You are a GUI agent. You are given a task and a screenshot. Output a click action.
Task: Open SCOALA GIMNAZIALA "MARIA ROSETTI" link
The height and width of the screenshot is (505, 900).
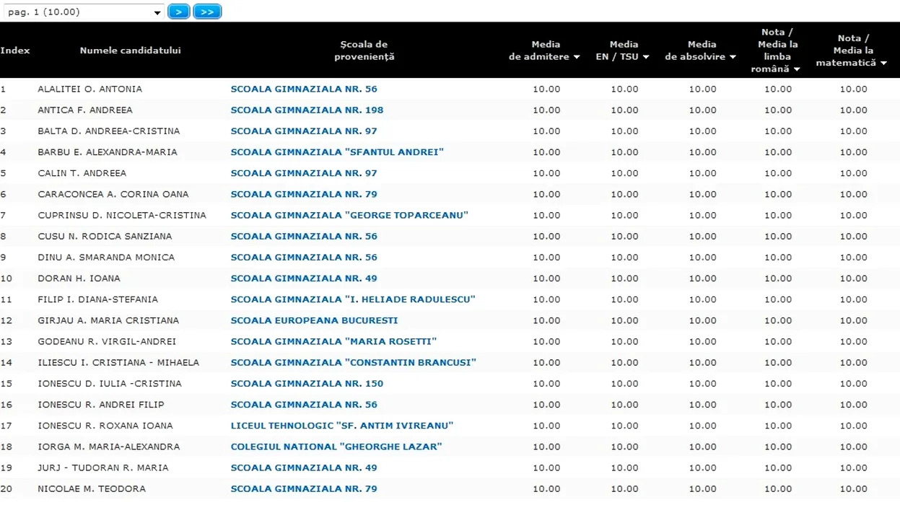coord(333,341)
